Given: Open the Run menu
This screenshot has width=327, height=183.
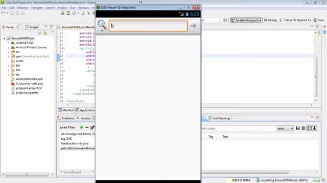Looking at the screenshot, I should [x=73, y=8].
